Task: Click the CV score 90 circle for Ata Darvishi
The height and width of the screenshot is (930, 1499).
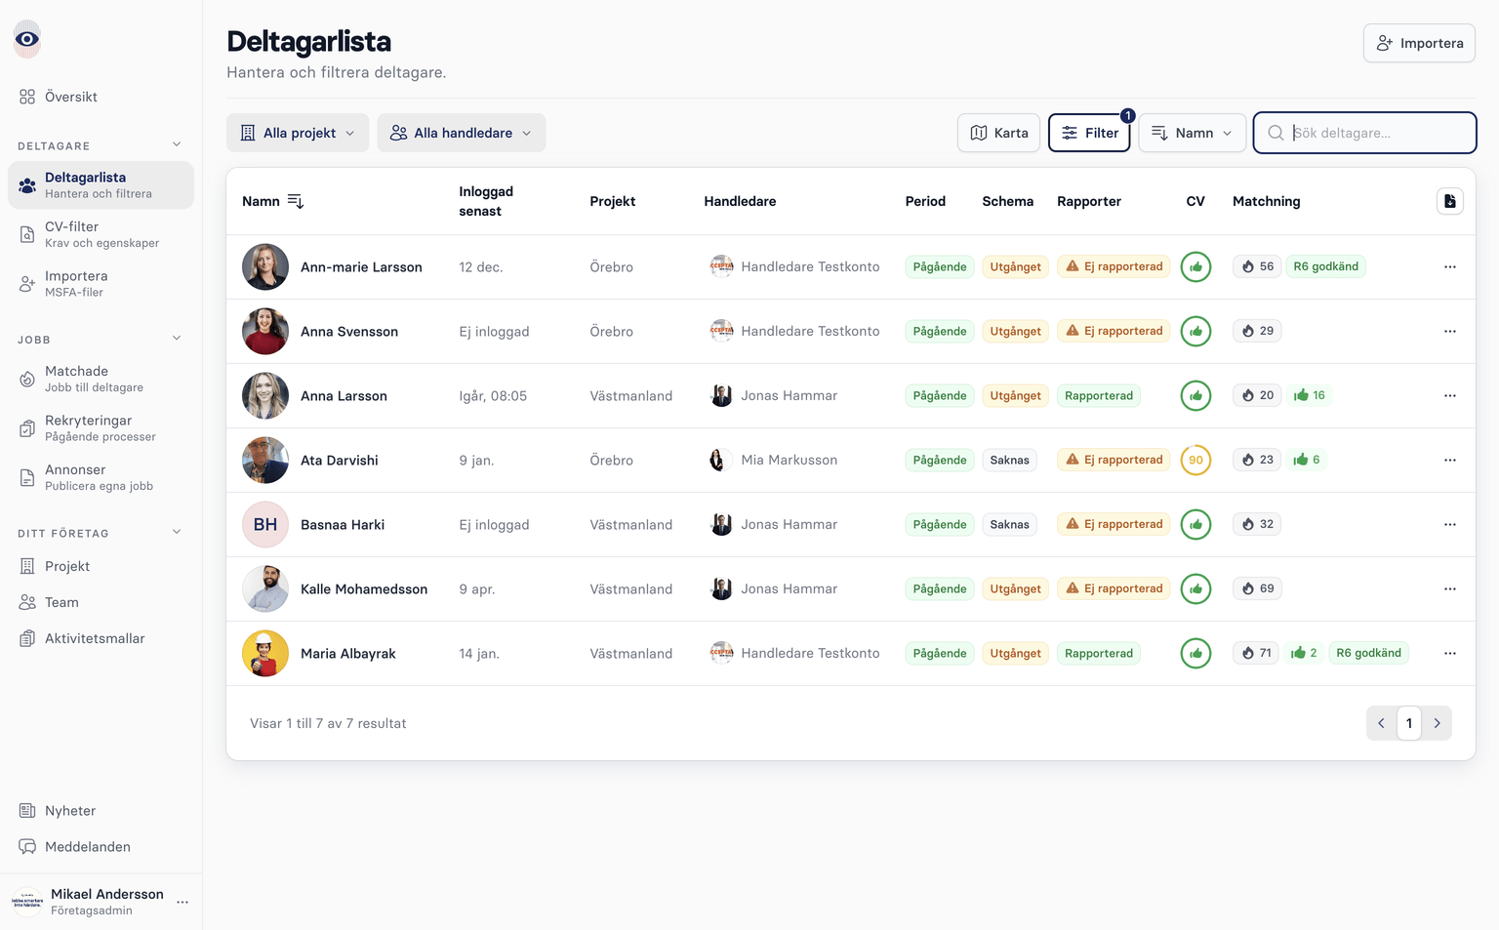Action: coord(1195,460)
